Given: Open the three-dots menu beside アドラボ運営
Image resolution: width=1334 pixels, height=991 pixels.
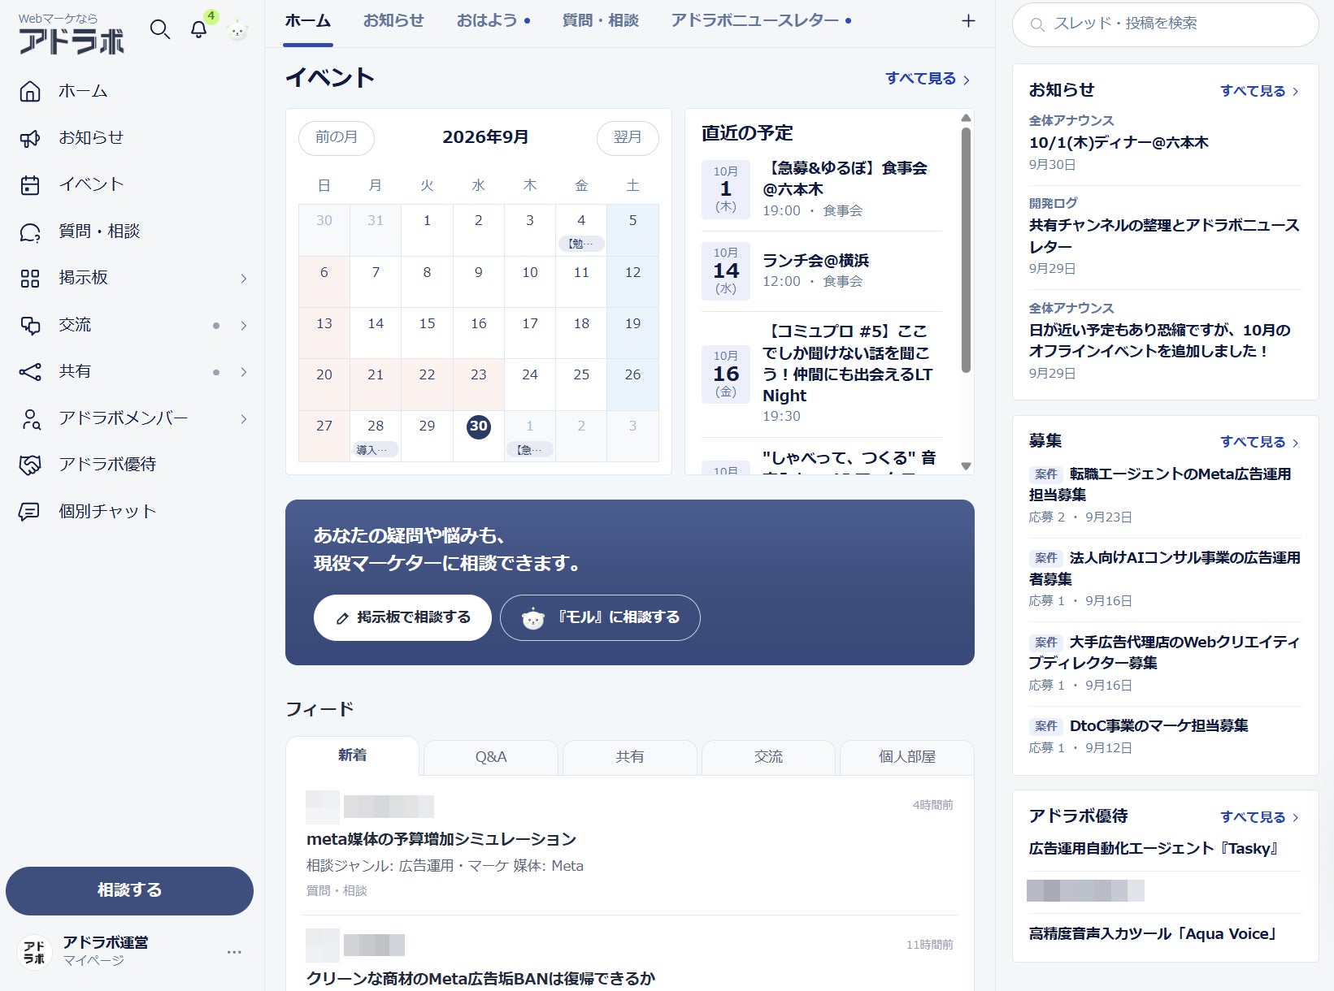Looking at the screenshot, I should click(234, 952).
